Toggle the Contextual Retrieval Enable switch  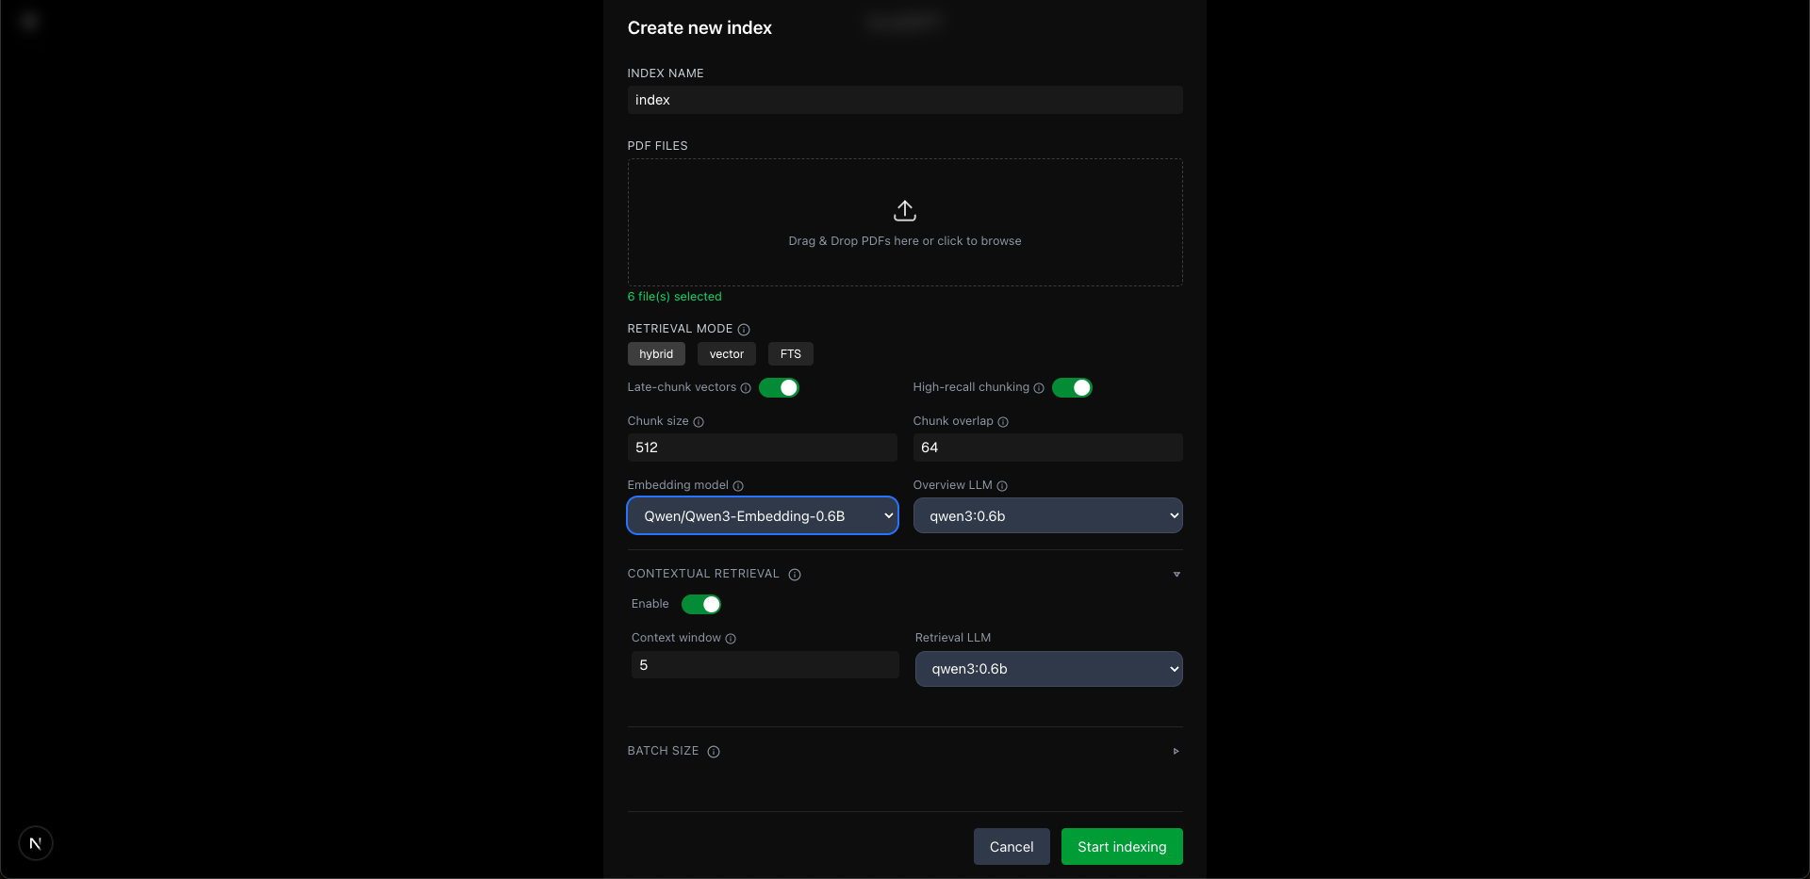700,605
